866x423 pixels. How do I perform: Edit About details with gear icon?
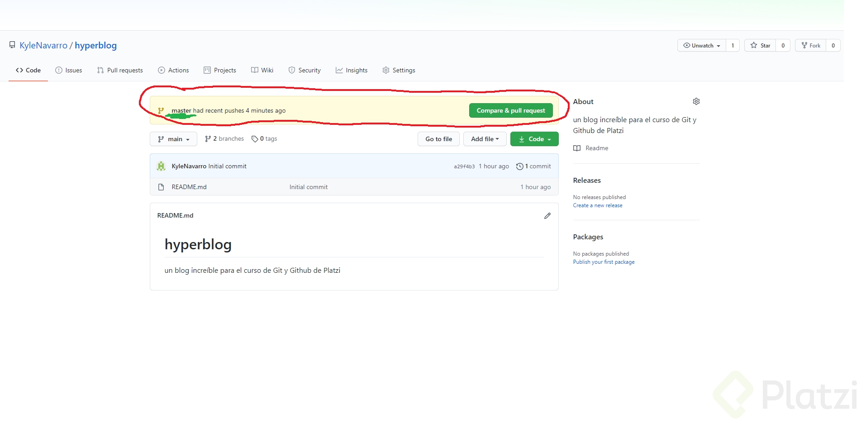[x=696, y=101]
